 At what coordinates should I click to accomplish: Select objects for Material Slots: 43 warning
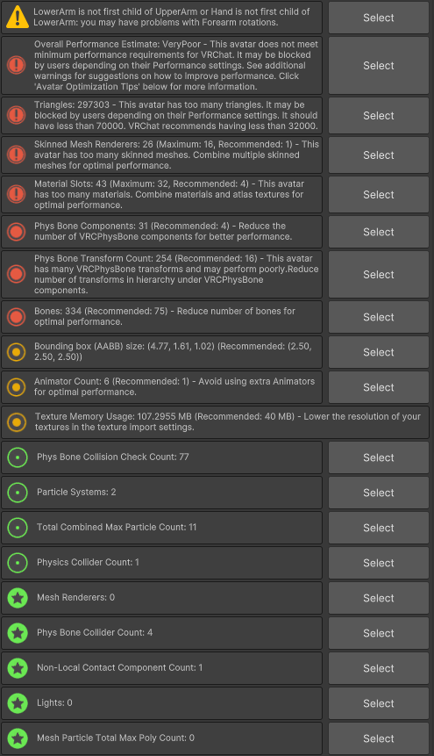point(379,194)
